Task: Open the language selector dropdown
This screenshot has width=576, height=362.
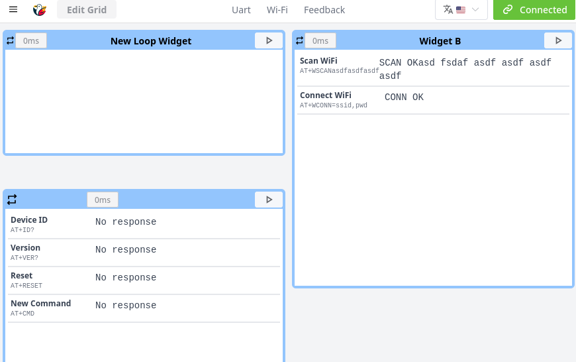Action: coord(461,9)
